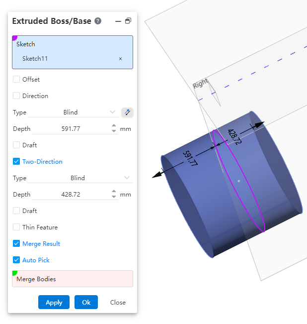307x324 pixels.
Task: Click the reverse direction arrow button
Action: pos(127,112)
